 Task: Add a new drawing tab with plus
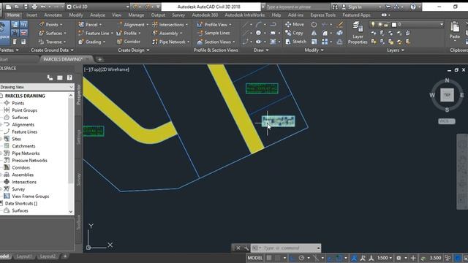point(99,59)
